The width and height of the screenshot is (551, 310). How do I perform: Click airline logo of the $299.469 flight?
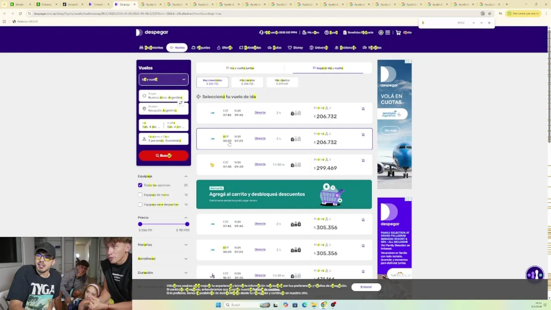point(212,164)
